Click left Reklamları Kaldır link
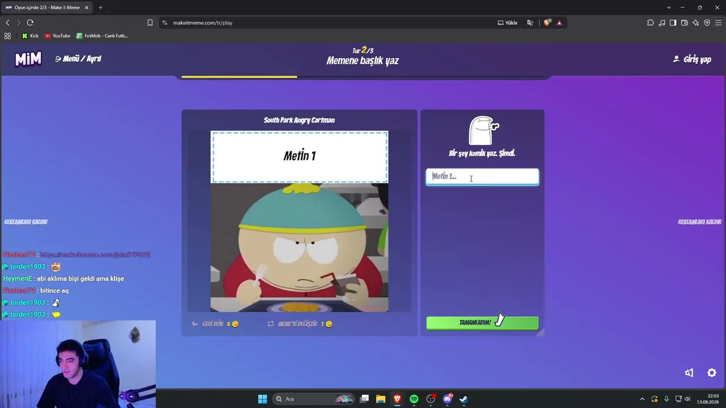The width and height of the screenshot is (726, 408). (26, 222)
